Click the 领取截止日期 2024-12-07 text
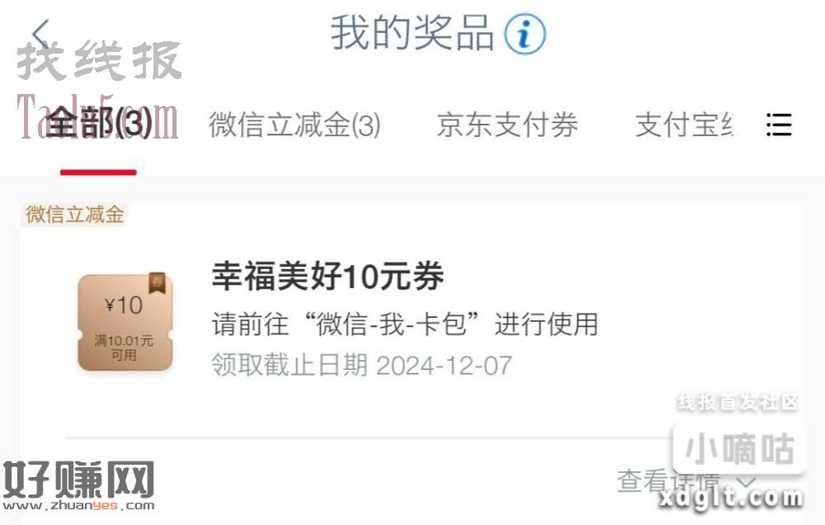825x525 pixels. point(361,365)
